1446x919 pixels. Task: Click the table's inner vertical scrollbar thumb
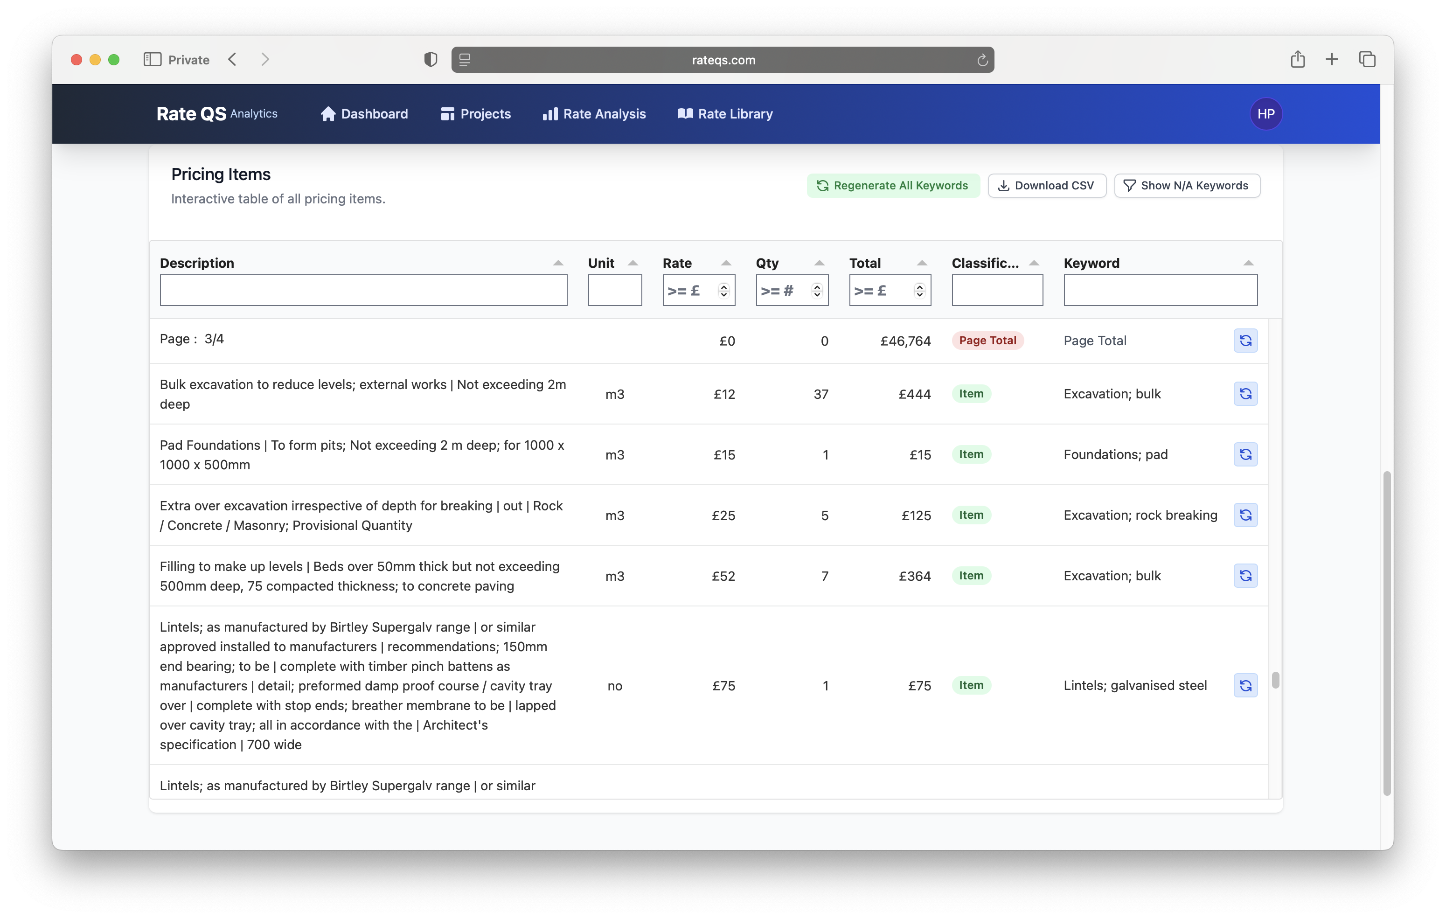tap(1275, 680)
